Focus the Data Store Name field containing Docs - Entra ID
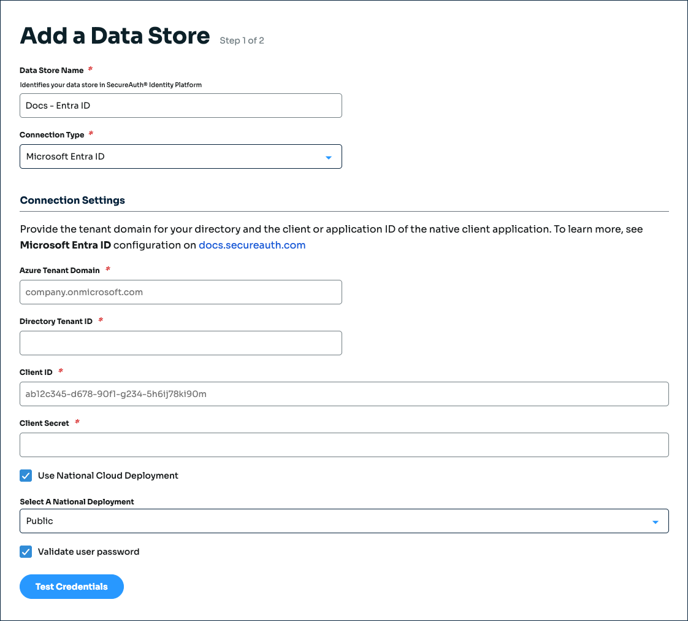The image size is (688, 621). click(181, 105)
